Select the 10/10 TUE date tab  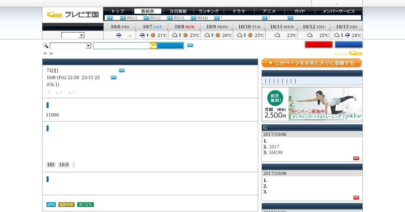click(x=249, y=27)
